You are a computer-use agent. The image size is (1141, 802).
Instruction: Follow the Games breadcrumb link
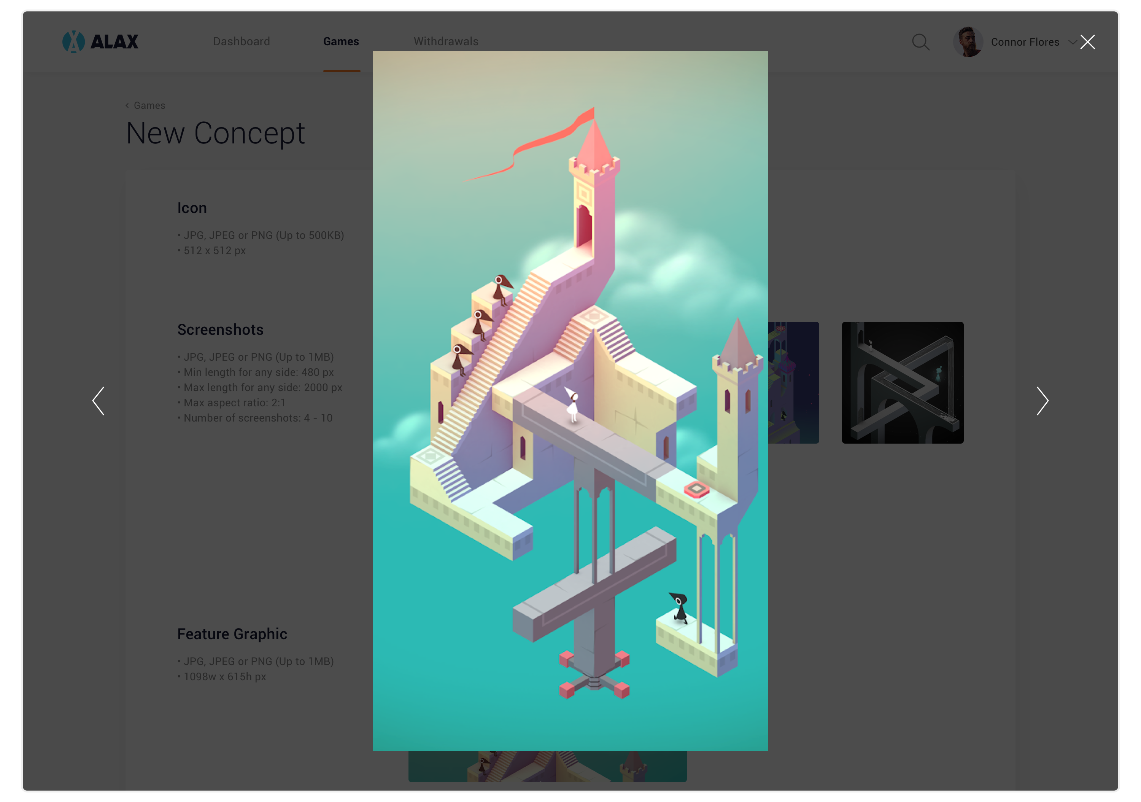coord(149,105)
